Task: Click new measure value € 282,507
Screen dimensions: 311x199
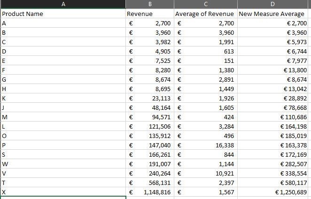Action: pos(272,164)
